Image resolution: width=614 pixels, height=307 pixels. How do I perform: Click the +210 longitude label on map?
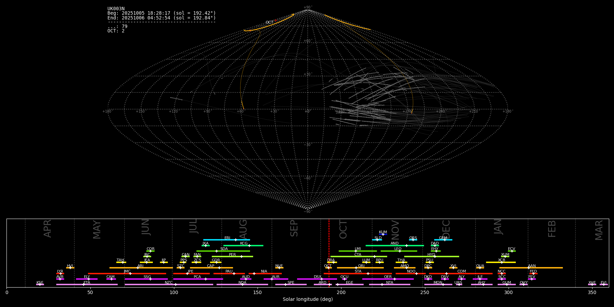click(x=473, y=112)
